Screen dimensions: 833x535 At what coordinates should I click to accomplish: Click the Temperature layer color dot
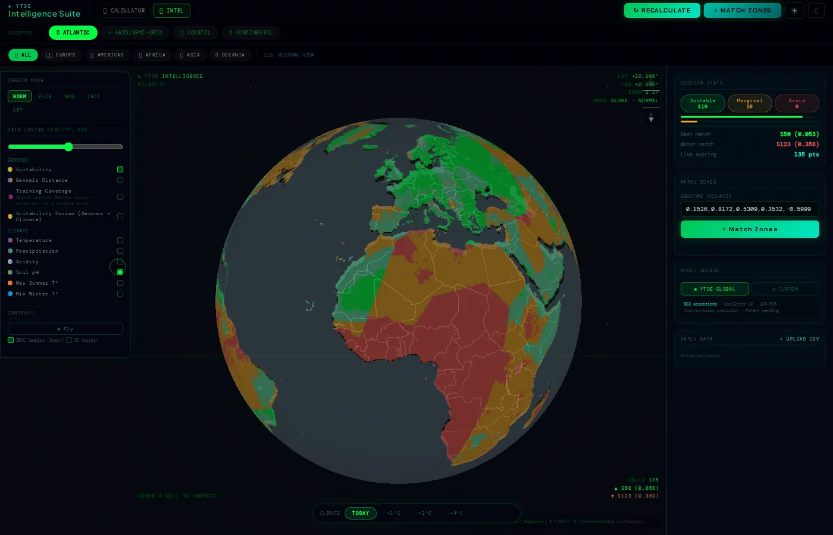(10, 240)
